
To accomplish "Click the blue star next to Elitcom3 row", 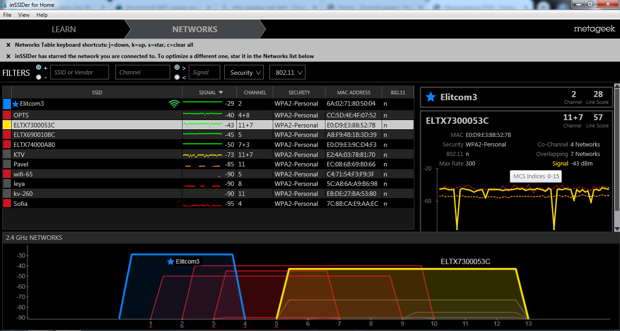I will click(x=15, y=104).
